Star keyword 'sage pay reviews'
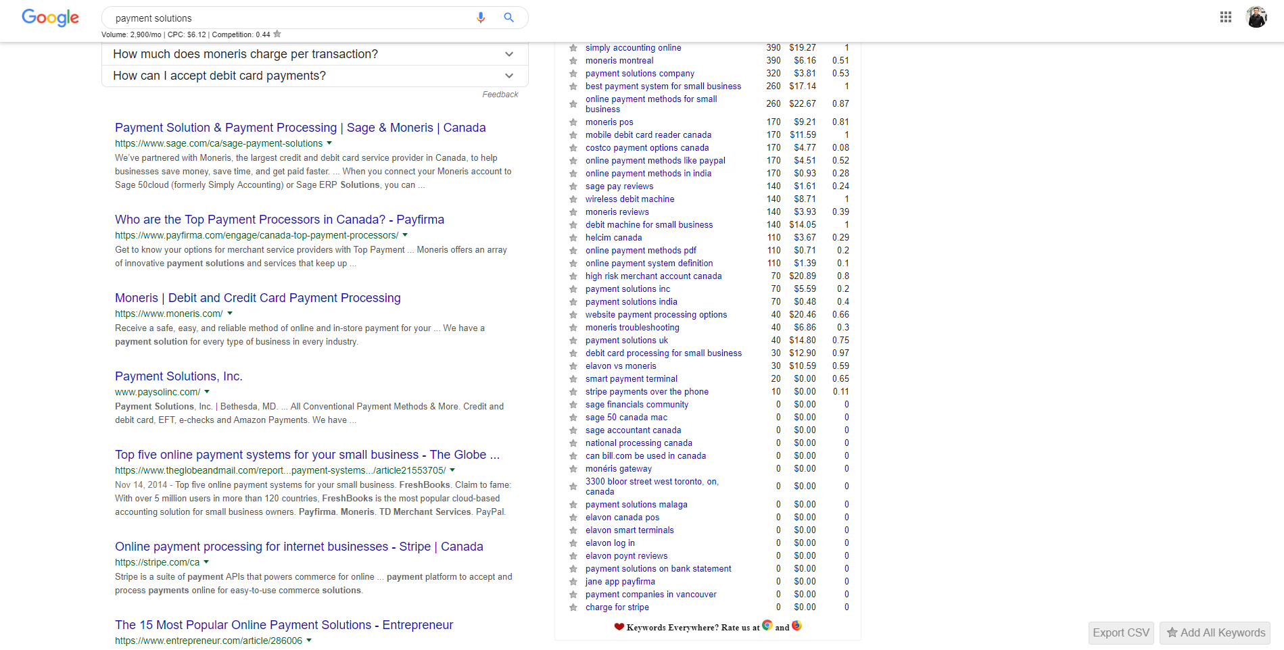 click(x=573, y=186)
